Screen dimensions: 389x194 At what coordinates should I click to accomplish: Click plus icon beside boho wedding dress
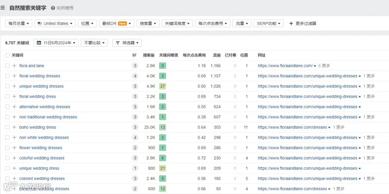pyautogui.click(x=14, y=127)
